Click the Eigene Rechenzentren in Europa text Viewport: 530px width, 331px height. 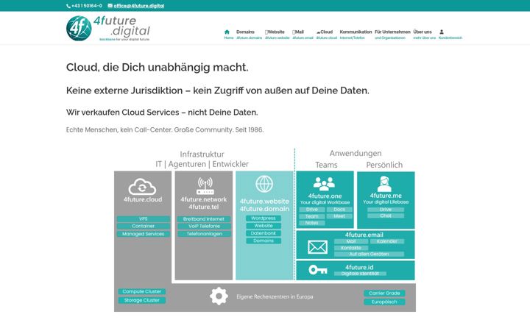[x=275, y=296]
